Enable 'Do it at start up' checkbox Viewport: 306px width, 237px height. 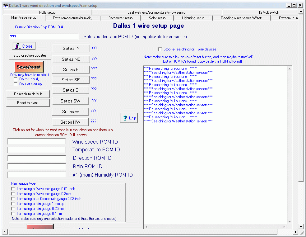tap(16, 84)
